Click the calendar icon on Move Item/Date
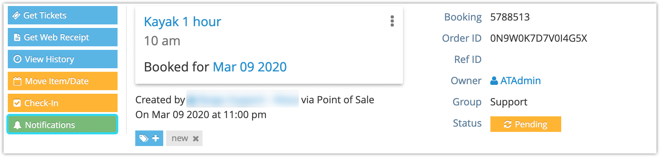This screenshot has height=157, width=660. (x=17, y=81)
